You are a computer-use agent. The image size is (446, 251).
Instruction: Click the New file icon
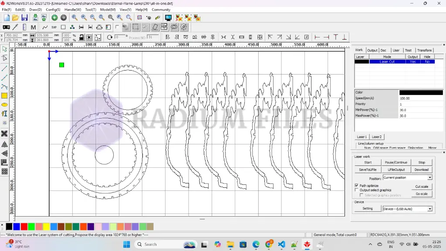point(7,17)
